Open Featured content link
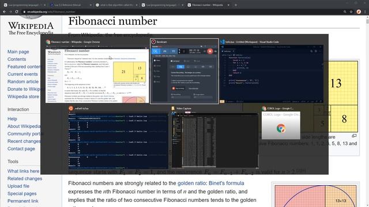 24,67
